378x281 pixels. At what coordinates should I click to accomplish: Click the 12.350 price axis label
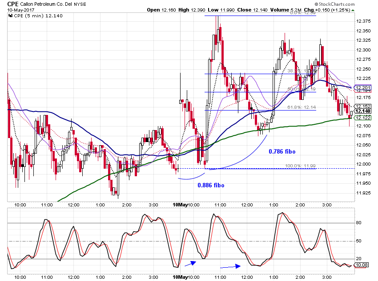click(363, 31)
